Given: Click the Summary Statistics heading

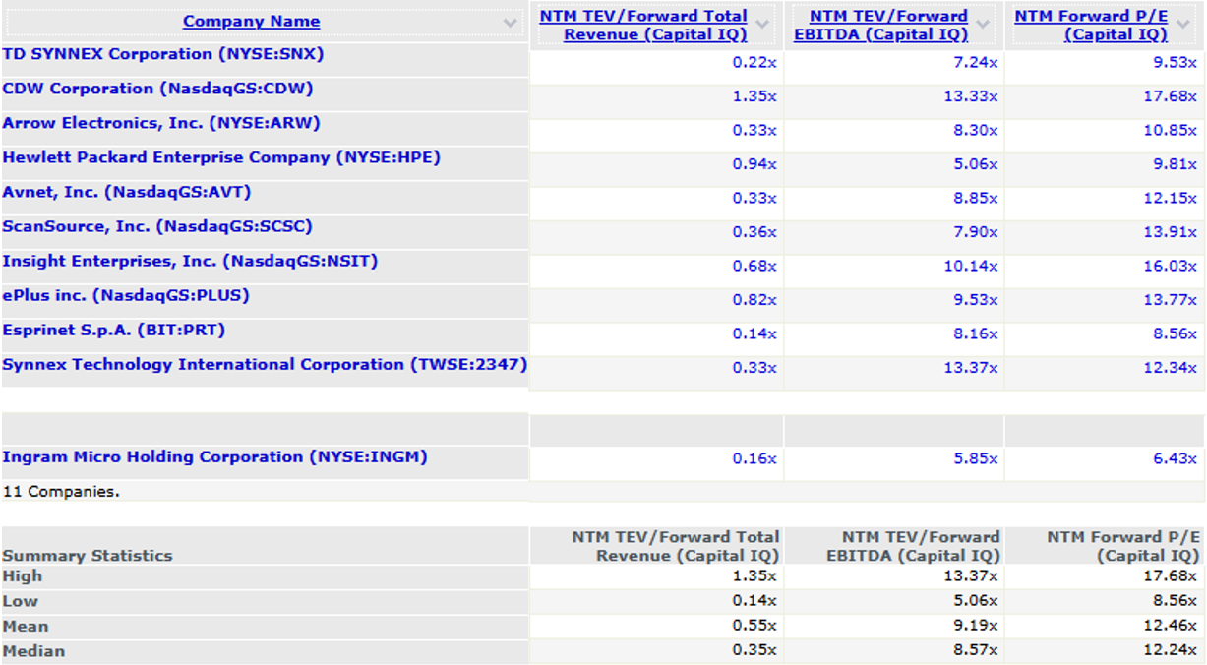Looking at the screenshot, I should click(88, 556).
